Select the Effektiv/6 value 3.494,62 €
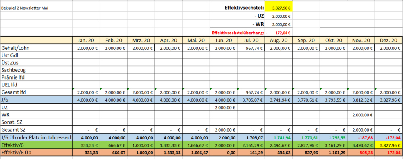This screenshot has width=403, height=159. point(361,145)
